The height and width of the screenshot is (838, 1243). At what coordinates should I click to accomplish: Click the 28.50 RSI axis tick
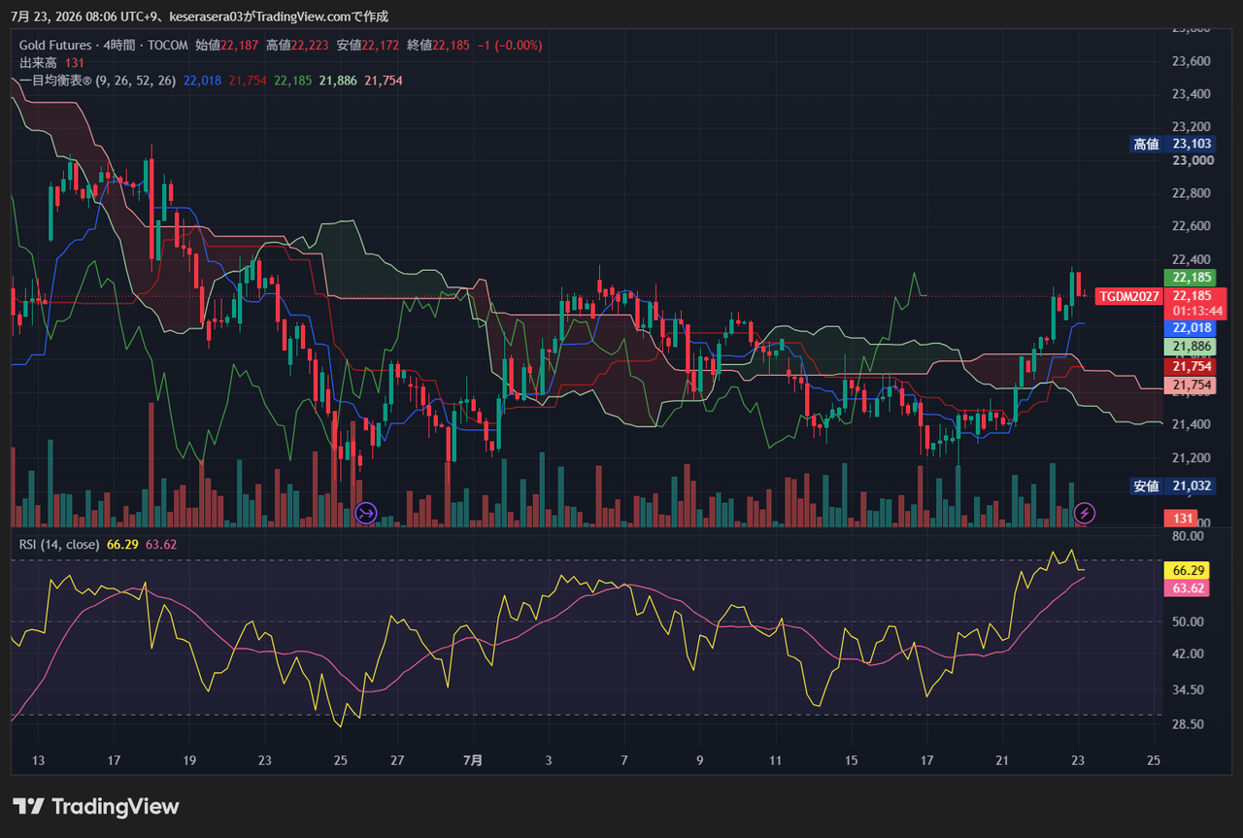tap(1188, 724)
